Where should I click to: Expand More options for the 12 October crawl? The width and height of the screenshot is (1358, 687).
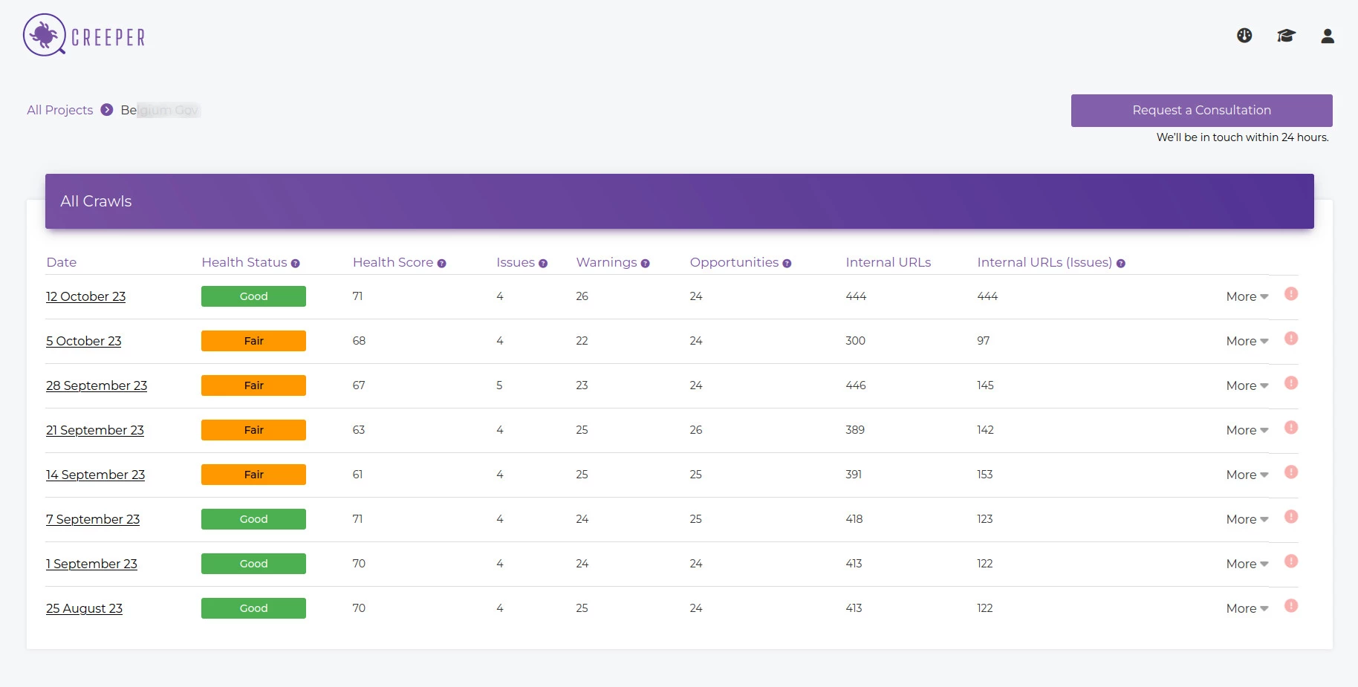coord(1247,296)
